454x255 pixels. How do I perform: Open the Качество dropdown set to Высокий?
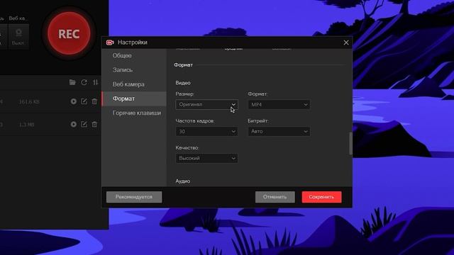[206, 158]
